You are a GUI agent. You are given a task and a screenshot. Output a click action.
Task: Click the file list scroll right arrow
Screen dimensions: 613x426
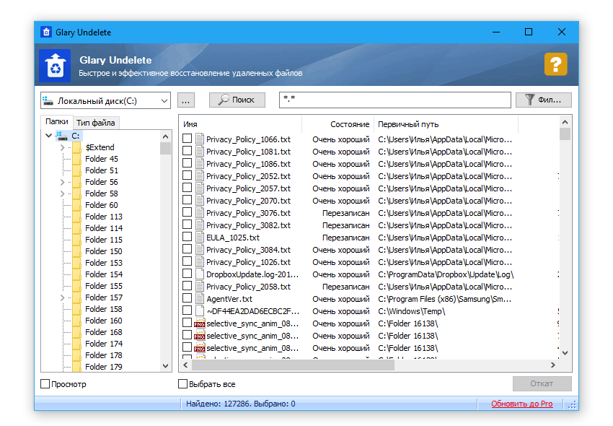click(553, 365)
